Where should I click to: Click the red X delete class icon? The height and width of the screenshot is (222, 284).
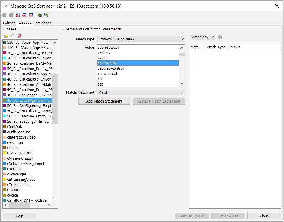click(x=20, y=35)
